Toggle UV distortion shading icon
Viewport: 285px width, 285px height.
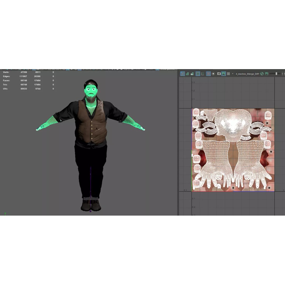(192, 74)
